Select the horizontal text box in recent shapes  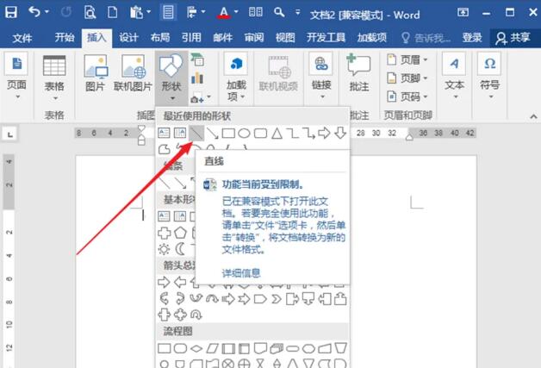click(x=164, y=133)
